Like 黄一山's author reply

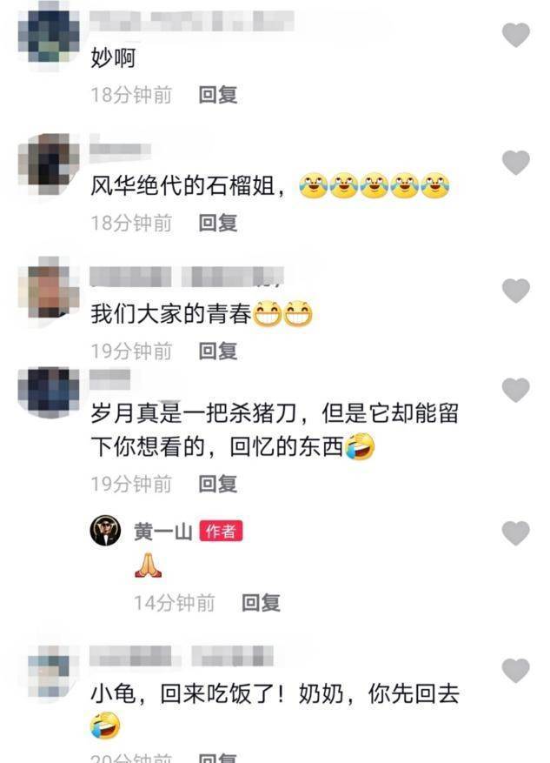pyautogui.click(x=515, y=532)
